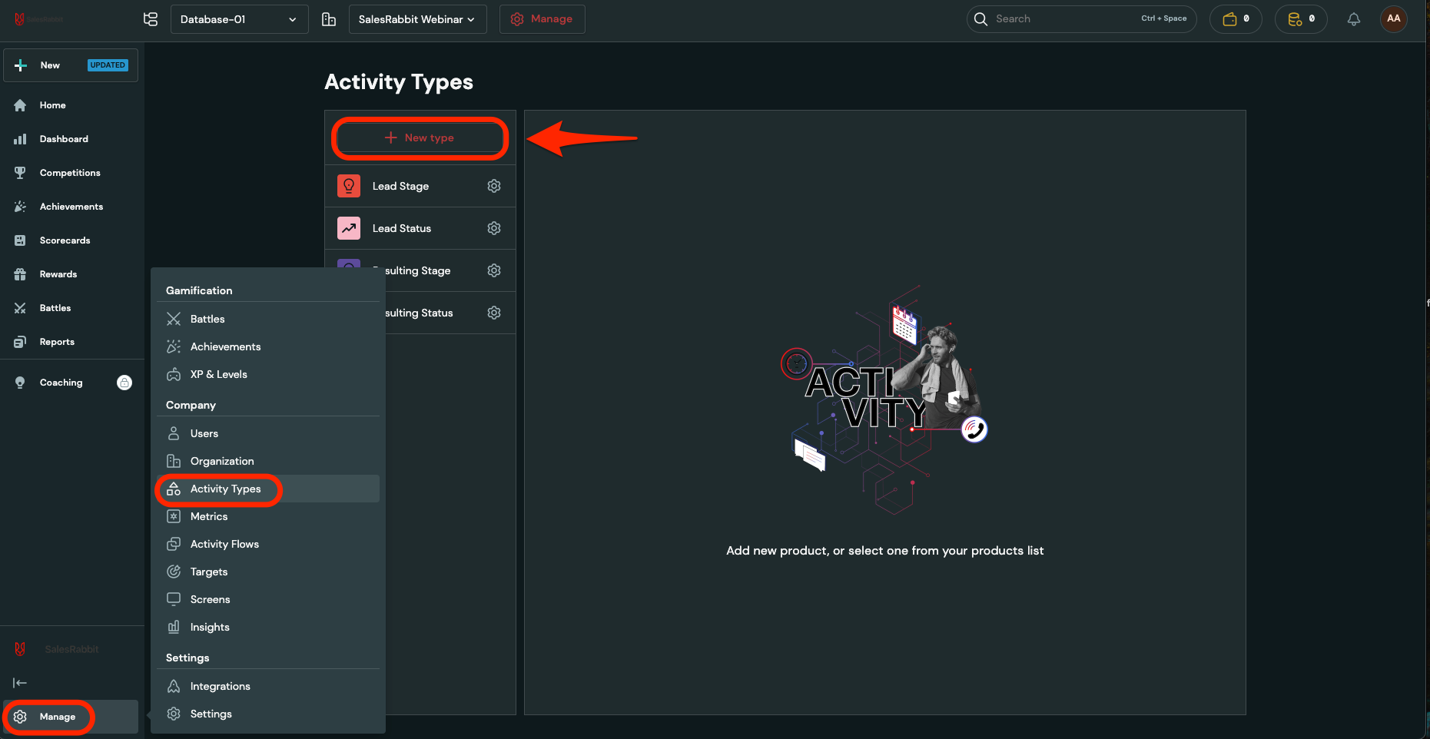The width and height of the screenshot is (1430, 739).
Task: Open the AA user avatar
Action: (x=1393, y=19)
